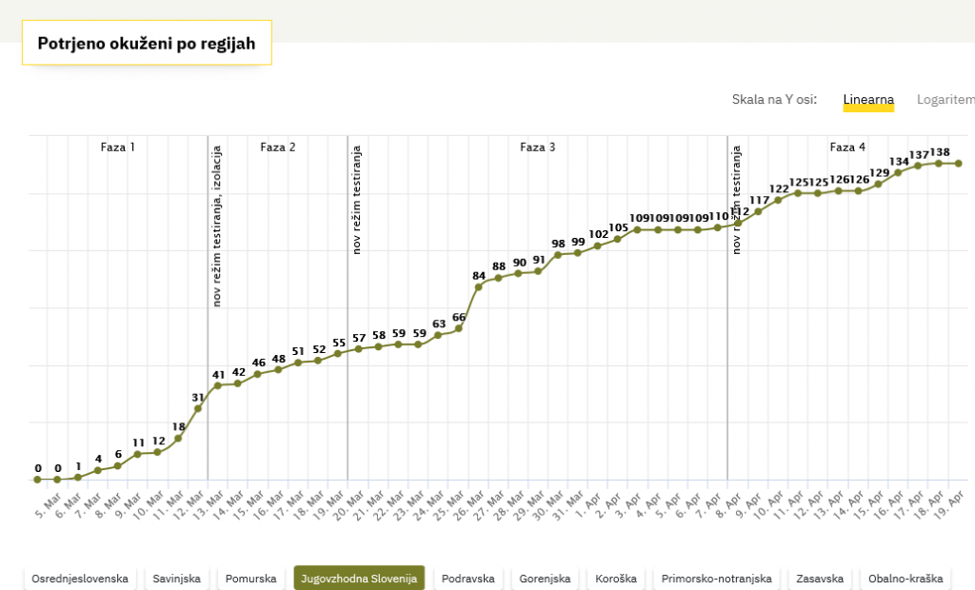This screenshot has width=975, height=590.
Task: Show the Gorenjska region
Action: point(545,579)
